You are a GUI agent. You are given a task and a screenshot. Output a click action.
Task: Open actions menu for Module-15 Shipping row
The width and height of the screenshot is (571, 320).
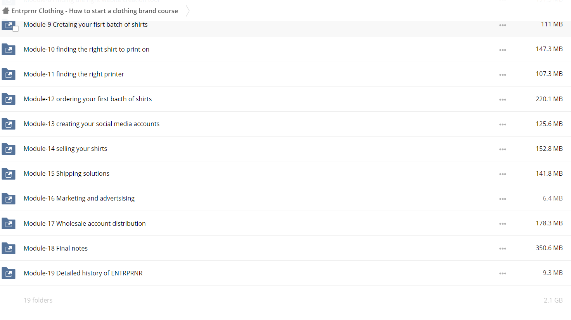[x=503, y=174]
